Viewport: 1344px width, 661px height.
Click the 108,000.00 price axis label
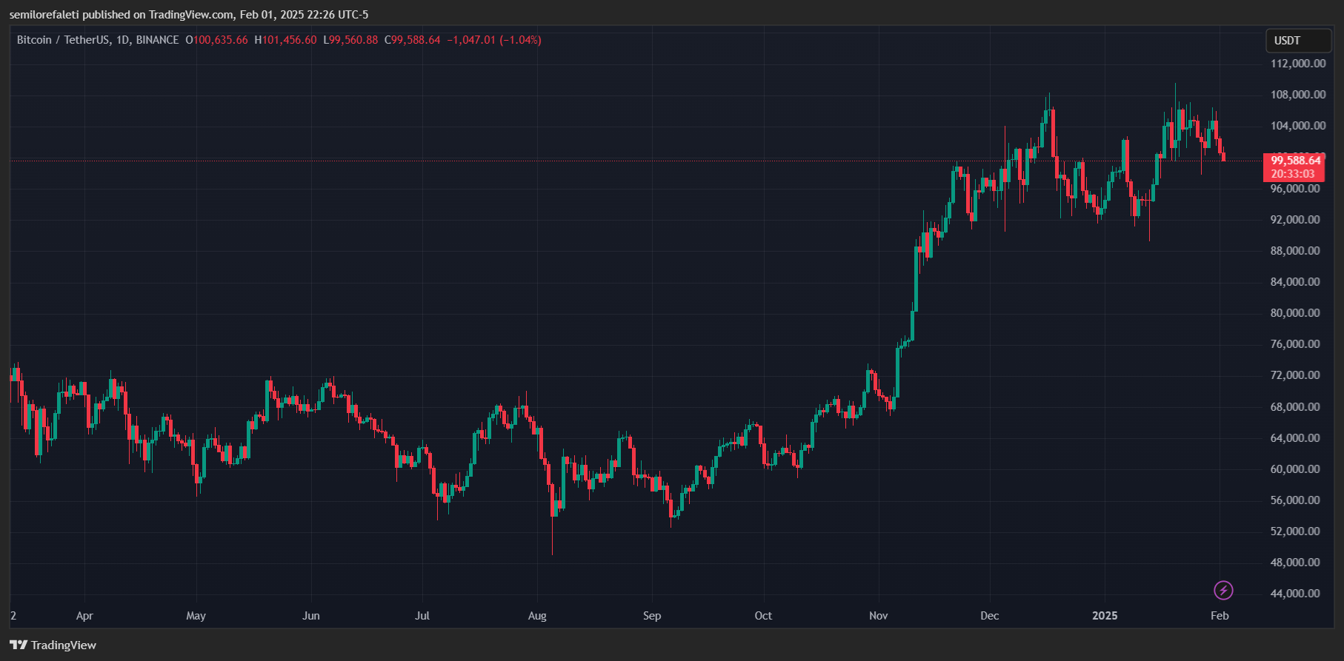point(1298,95)
